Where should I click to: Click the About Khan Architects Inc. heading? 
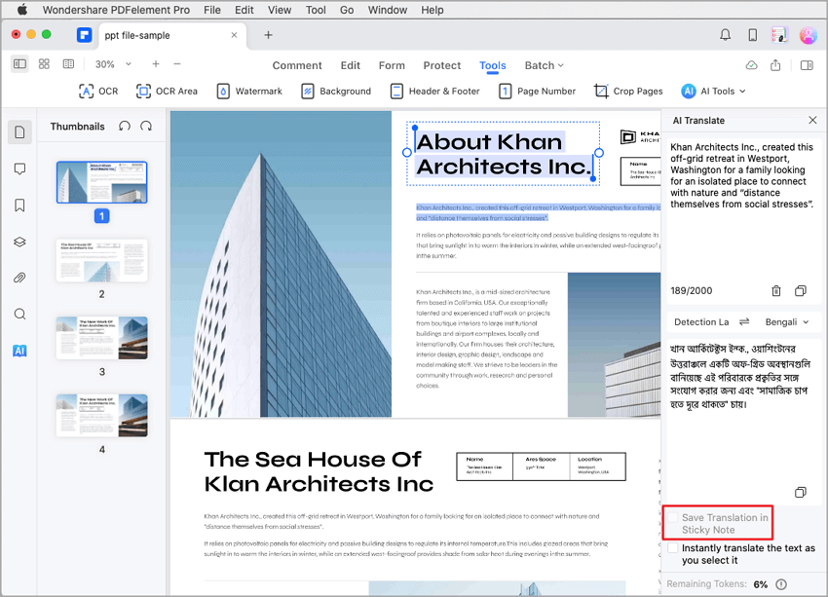click(503, 154)
